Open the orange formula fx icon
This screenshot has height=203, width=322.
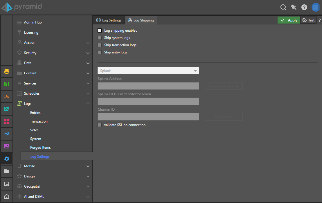pyautogui.click(x=7, y=96)
